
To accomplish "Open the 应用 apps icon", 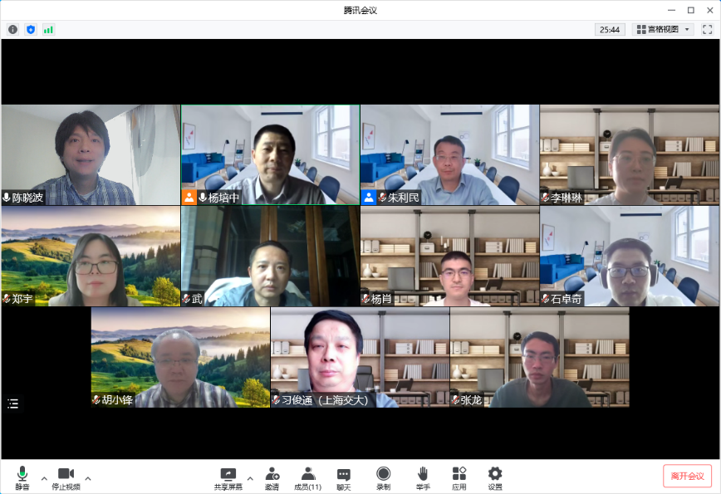I will pos(459,477).
